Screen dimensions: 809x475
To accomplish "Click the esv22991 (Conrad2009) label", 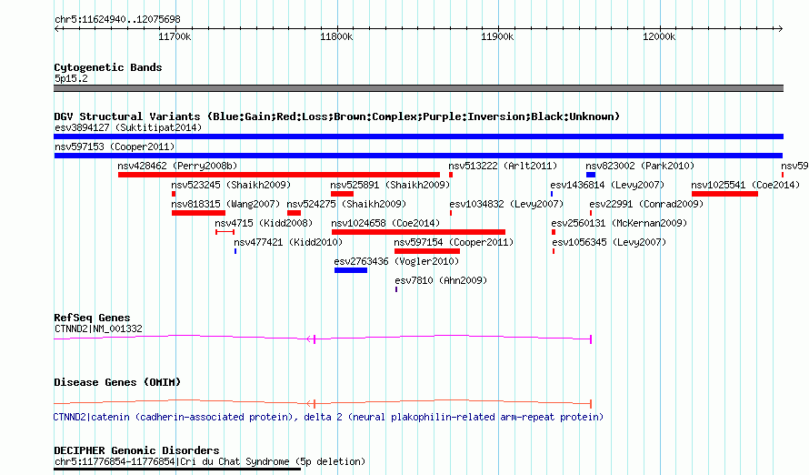I will pyautogui.click(x=646, y=204).
